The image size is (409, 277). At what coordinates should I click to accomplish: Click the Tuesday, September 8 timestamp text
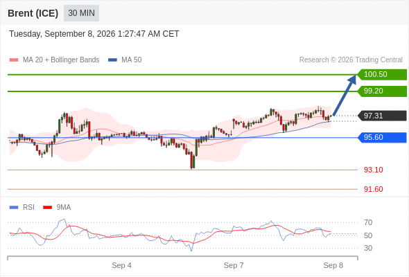[x=94, y=34]
